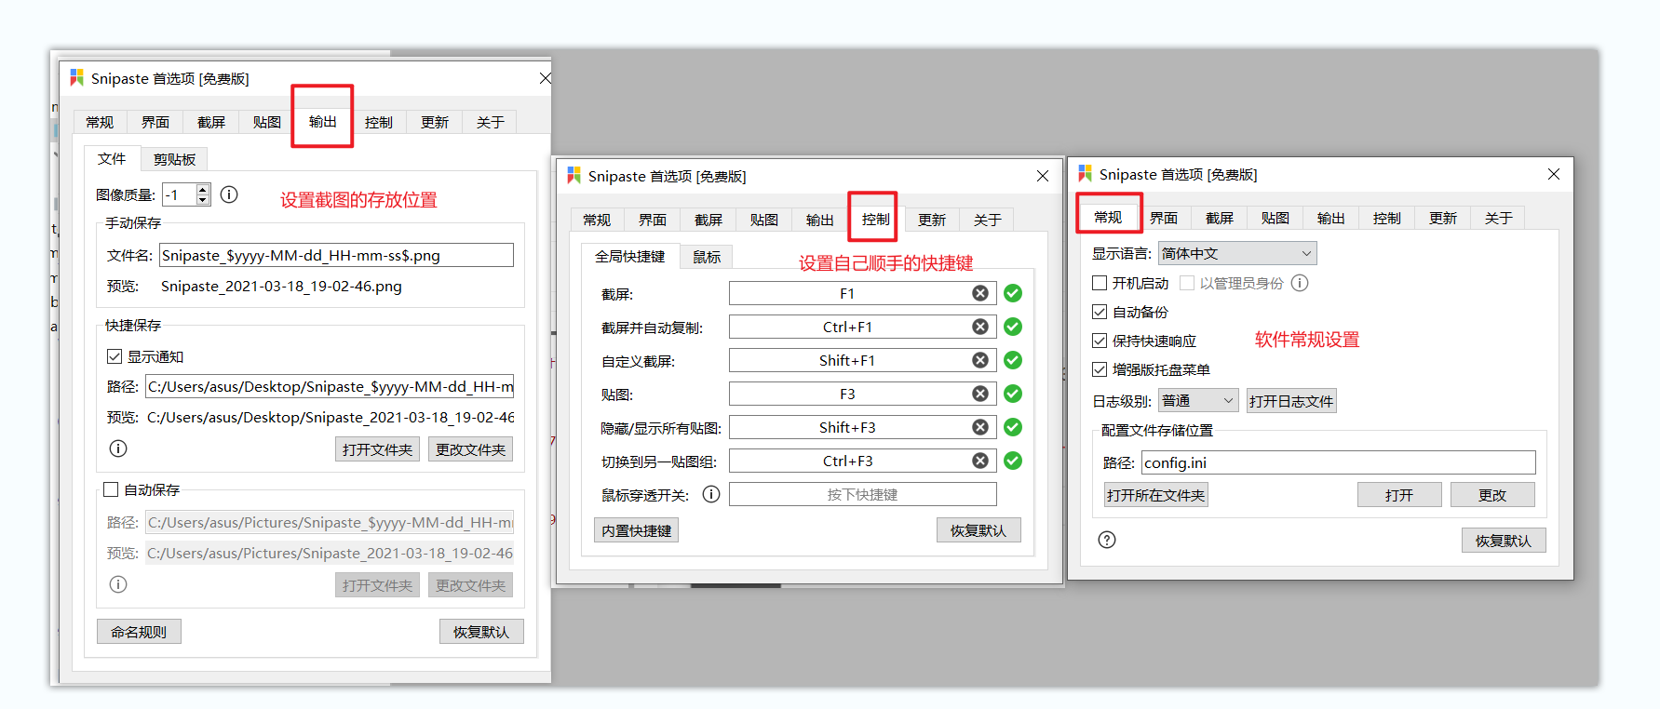Click 内置快捷键 button
This screenshot has width=1660, height=709.
pos(636,530)
